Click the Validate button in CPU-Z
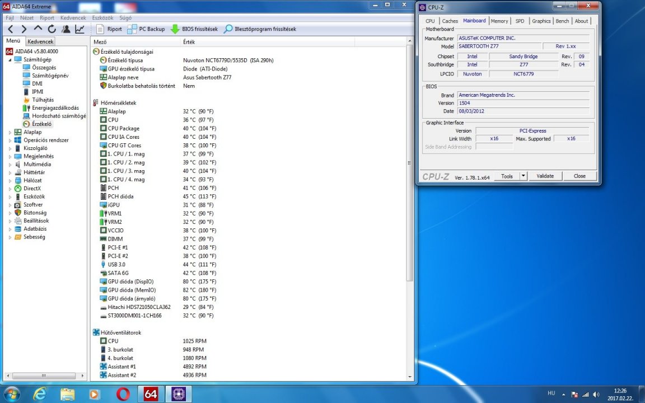This screenshot has height=403, width=645. (x=545, y=176)
